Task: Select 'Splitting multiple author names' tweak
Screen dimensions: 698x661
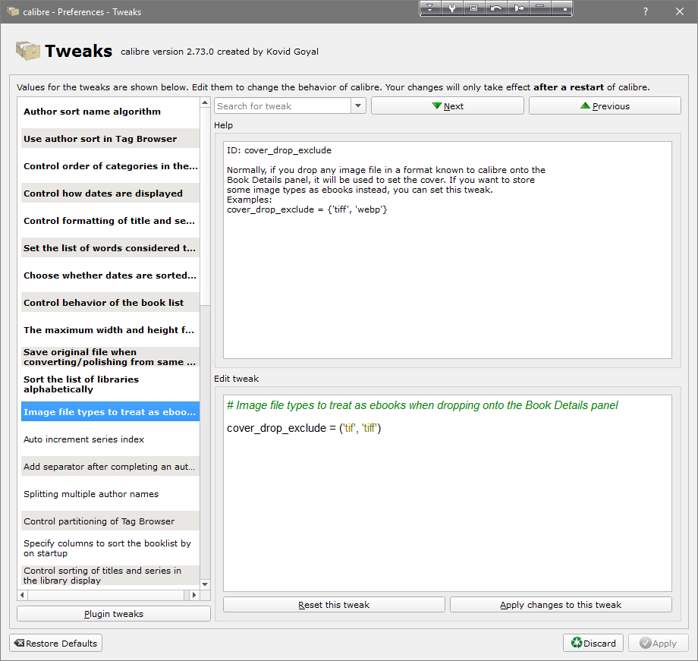Action: tap(110, 494)
